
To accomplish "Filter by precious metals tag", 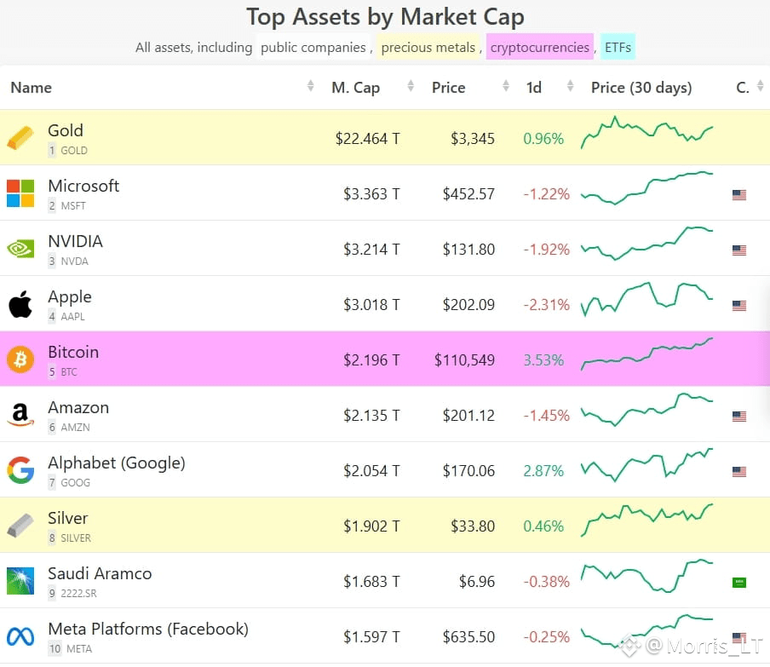I will pyautogui.click(x=428, y=47).
